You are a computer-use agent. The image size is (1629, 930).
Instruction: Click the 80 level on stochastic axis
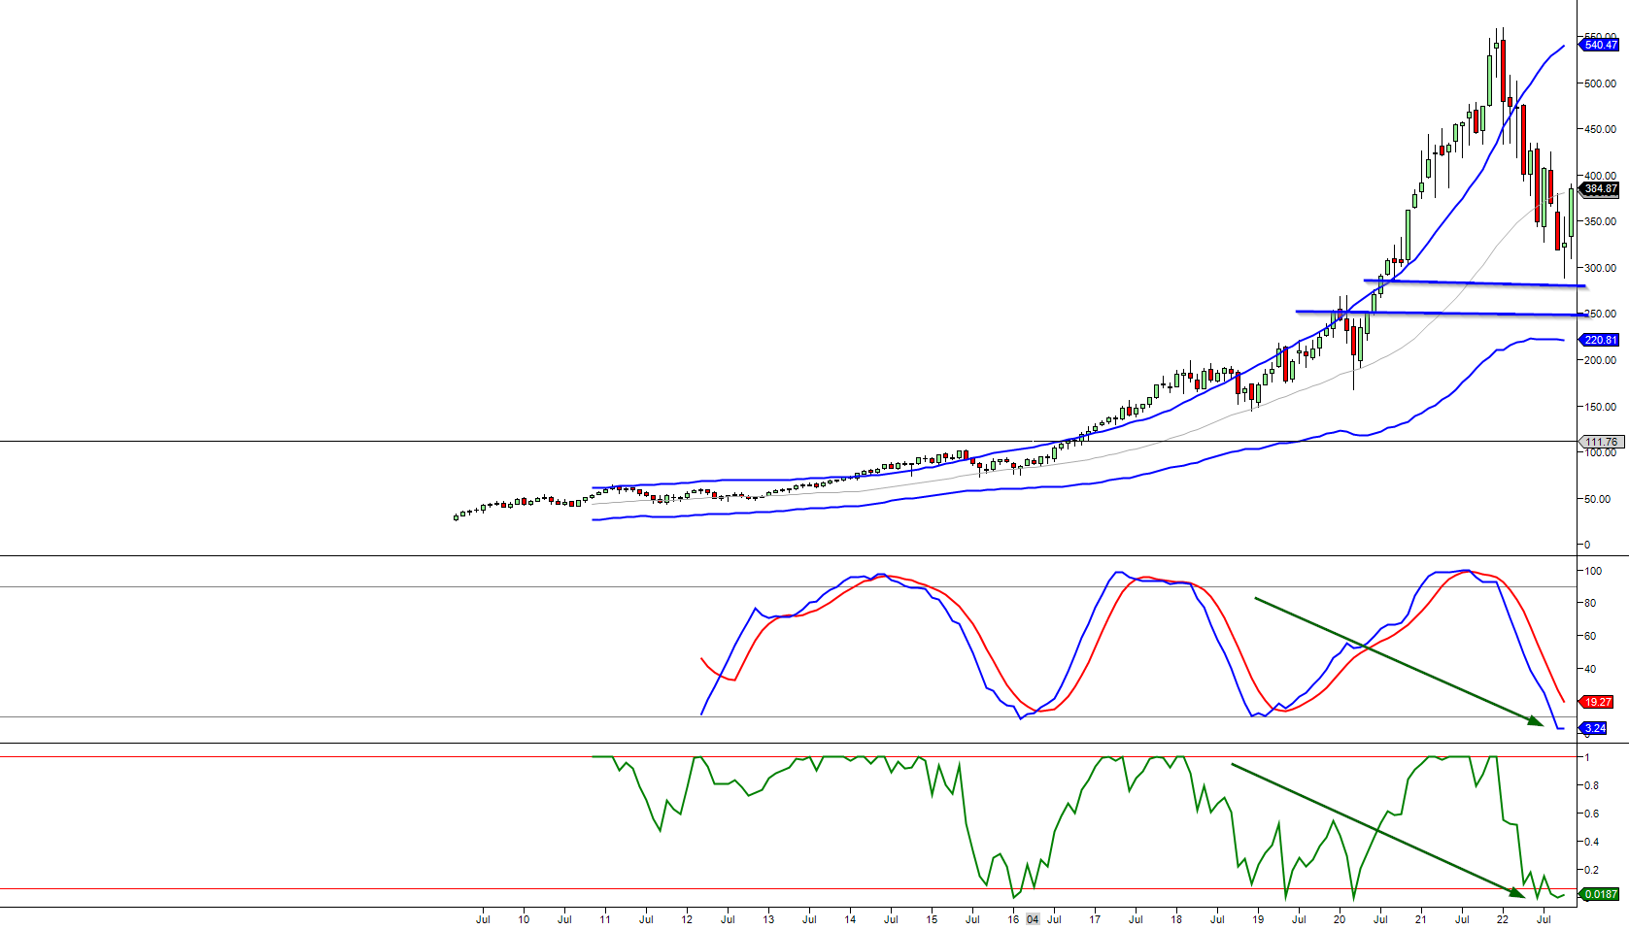pos(1591,603)
